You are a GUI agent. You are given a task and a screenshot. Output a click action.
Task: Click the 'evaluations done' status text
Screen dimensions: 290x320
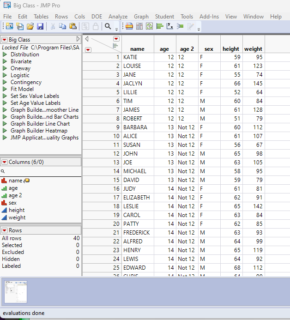pyautogui.click(x=24, y=313)
